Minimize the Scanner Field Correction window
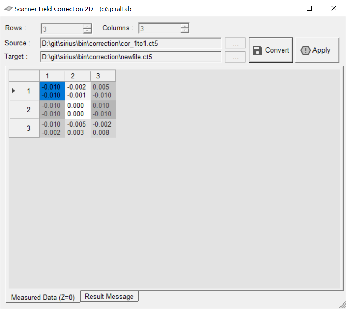The width and height of the screenshot is (346, 309). tap(285, 8)
